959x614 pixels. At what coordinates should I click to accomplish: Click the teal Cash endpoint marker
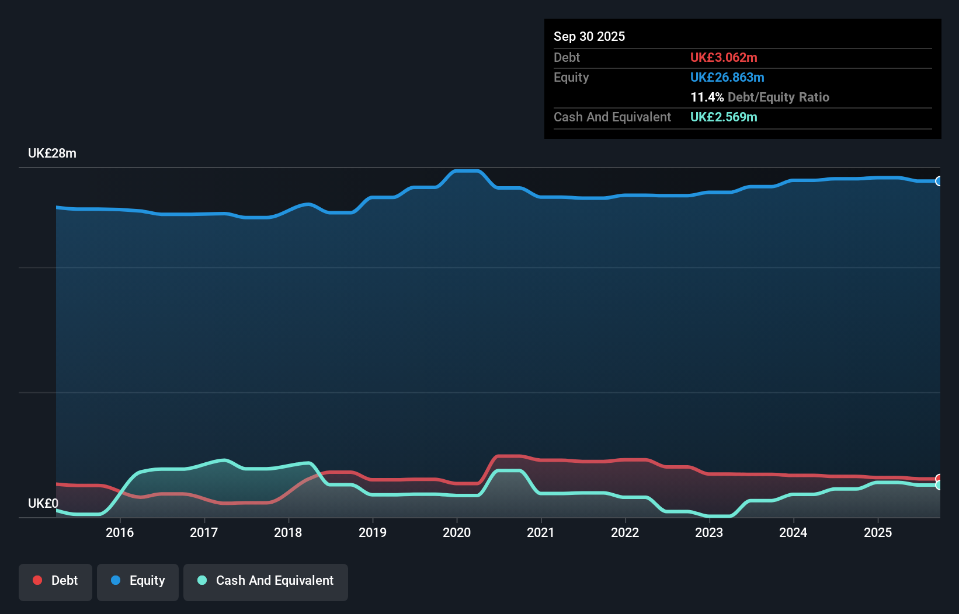pyautogui.click(x=939, y=485)
